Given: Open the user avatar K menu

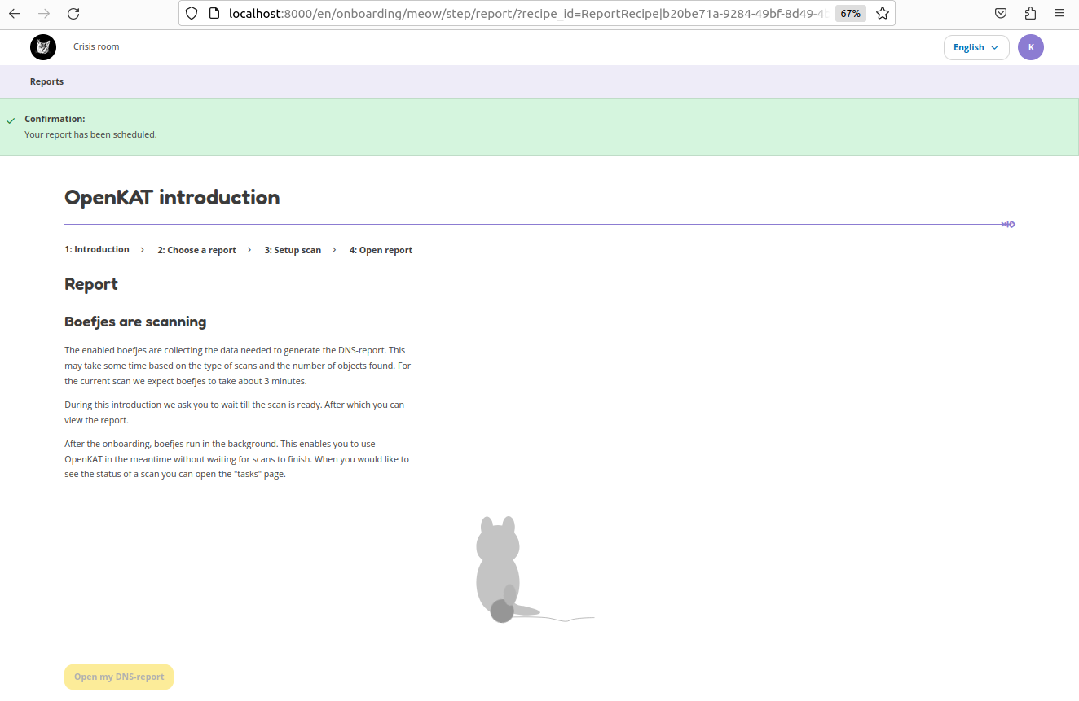Looking at the screenshot, I should coord(1031,47).
